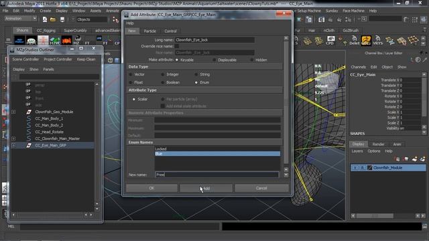Switch to the Render layer tab
The height and width of the screenshot is (241, 429).
pyautogui.click(x=378, y=145)
